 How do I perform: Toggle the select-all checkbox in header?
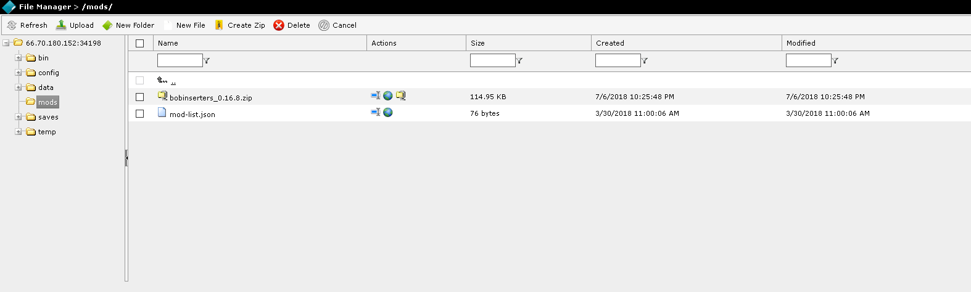click(140, 43)
